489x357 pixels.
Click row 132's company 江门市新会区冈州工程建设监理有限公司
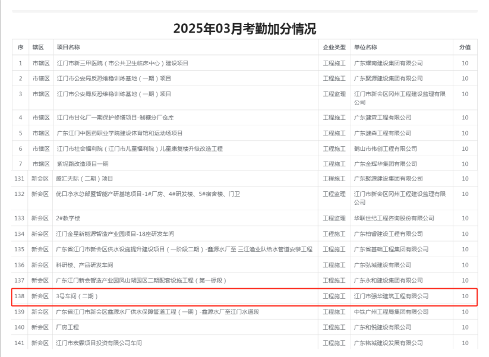(x=400, y=198)
